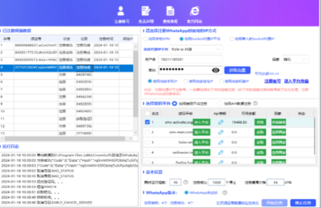Open the country dropdown beside username field
This screenshot has height=208, width=321.
[x=295, y=60]
